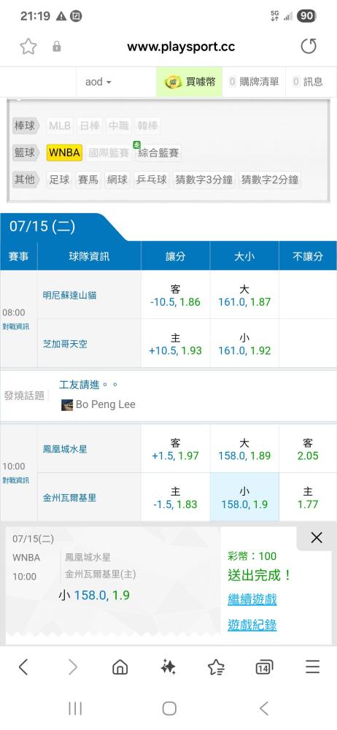Reload the page with refresh icon

[x=308, y=46]
